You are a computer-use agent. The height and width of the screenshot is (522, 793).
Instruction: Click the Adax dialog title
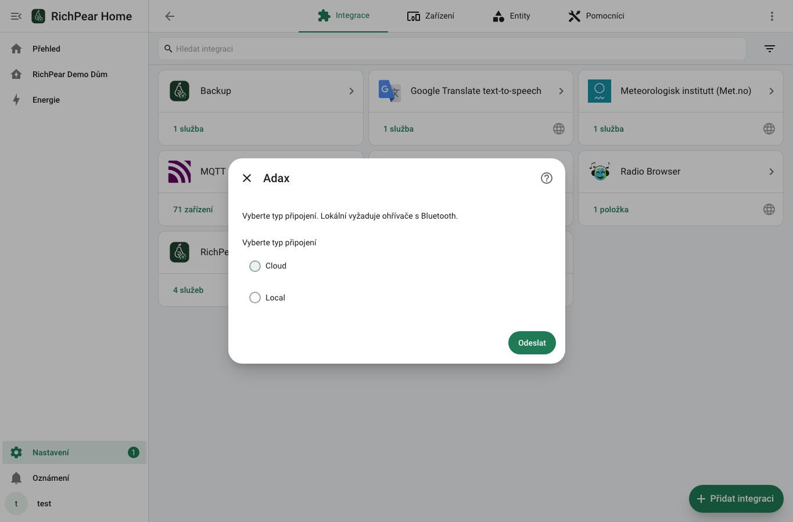(x=277, y=178)
